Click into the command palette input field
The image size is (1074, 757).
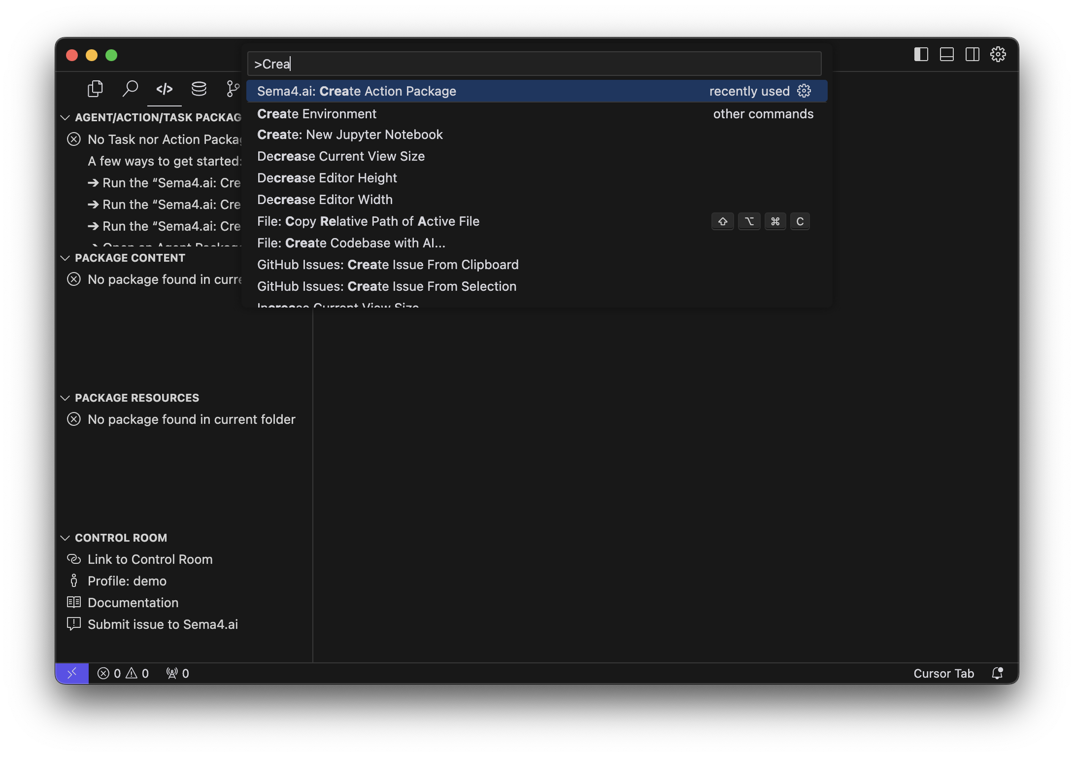pyautogui.click(x=534, y=64)
